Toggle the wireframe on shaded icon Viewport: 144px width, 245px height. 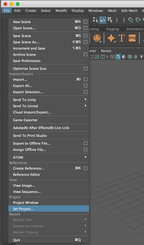[130, 57]
